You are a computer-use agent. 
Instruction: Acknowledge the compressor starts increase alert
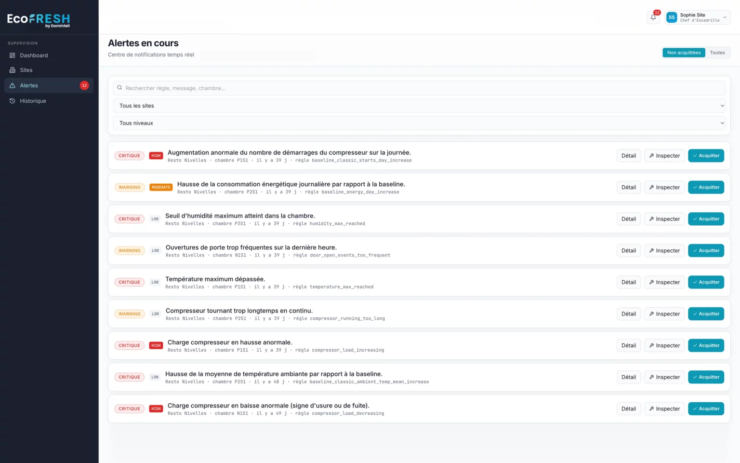click(x=706, y=156)
